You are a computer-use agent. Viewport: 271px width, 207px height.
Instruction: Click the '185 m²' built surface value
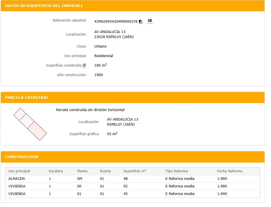pos(101,65)
